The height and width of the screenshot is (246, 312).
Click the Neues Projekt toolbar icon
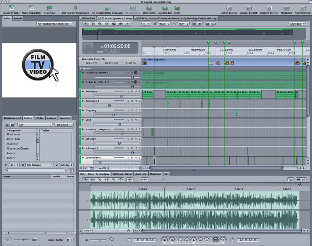click(12, 8)
